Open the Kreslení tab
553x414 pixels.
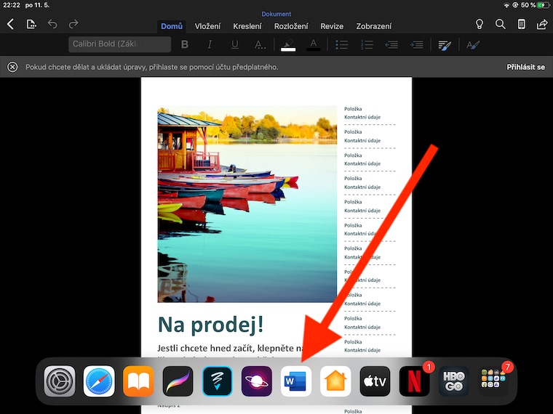point(247,26)
